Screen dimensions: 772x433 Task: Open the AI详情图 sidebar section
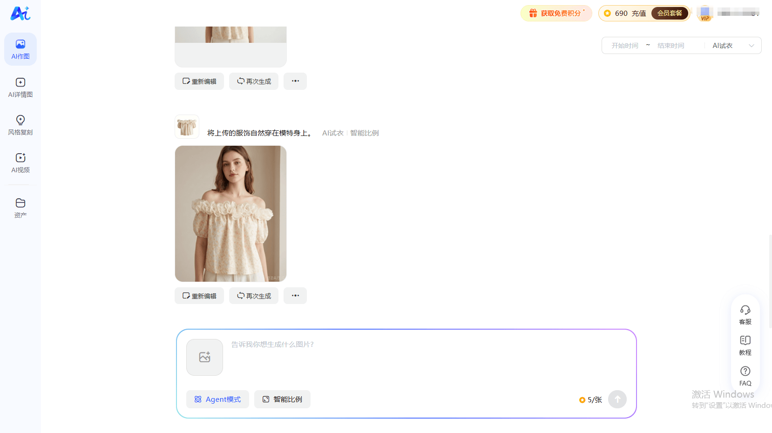coord(20,88)
